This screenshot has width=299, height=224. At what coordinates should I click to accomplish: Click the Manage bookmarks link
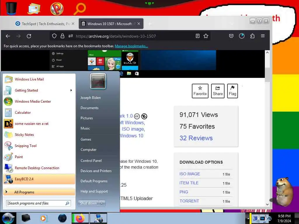pos(131,46)
